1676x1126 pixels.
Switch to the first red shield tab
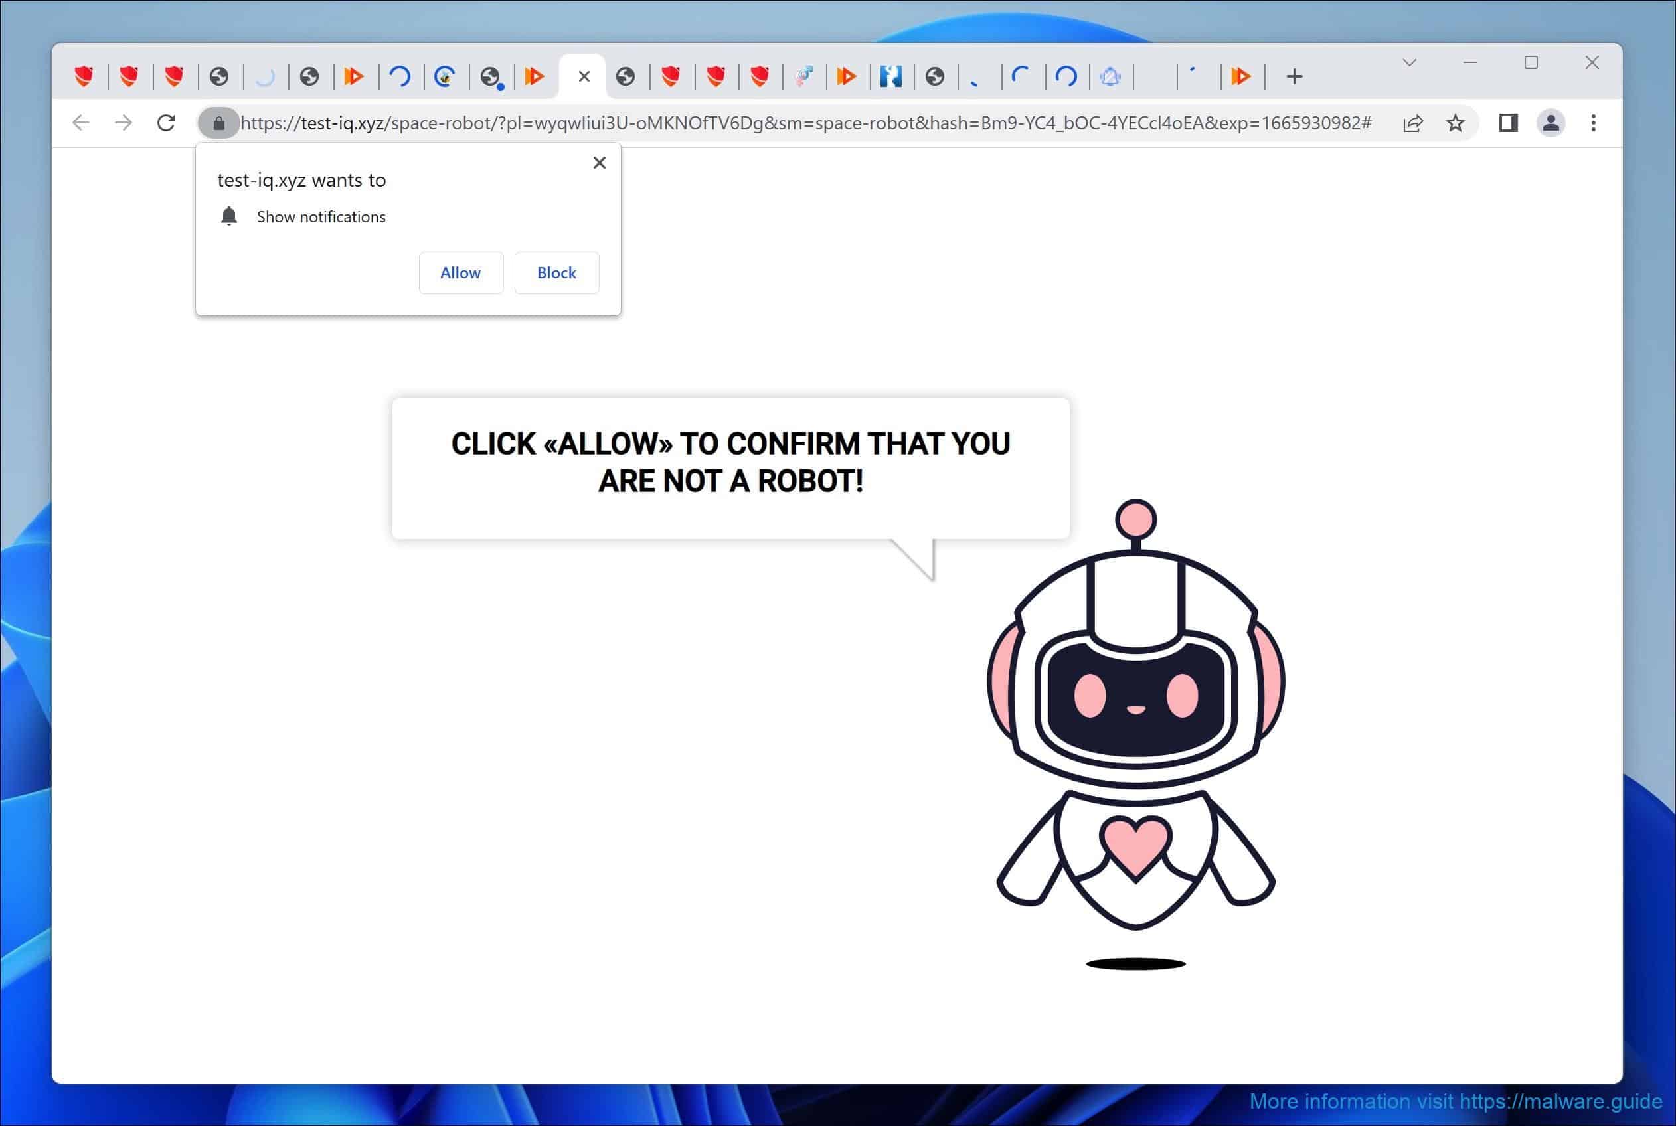(85, 76)
